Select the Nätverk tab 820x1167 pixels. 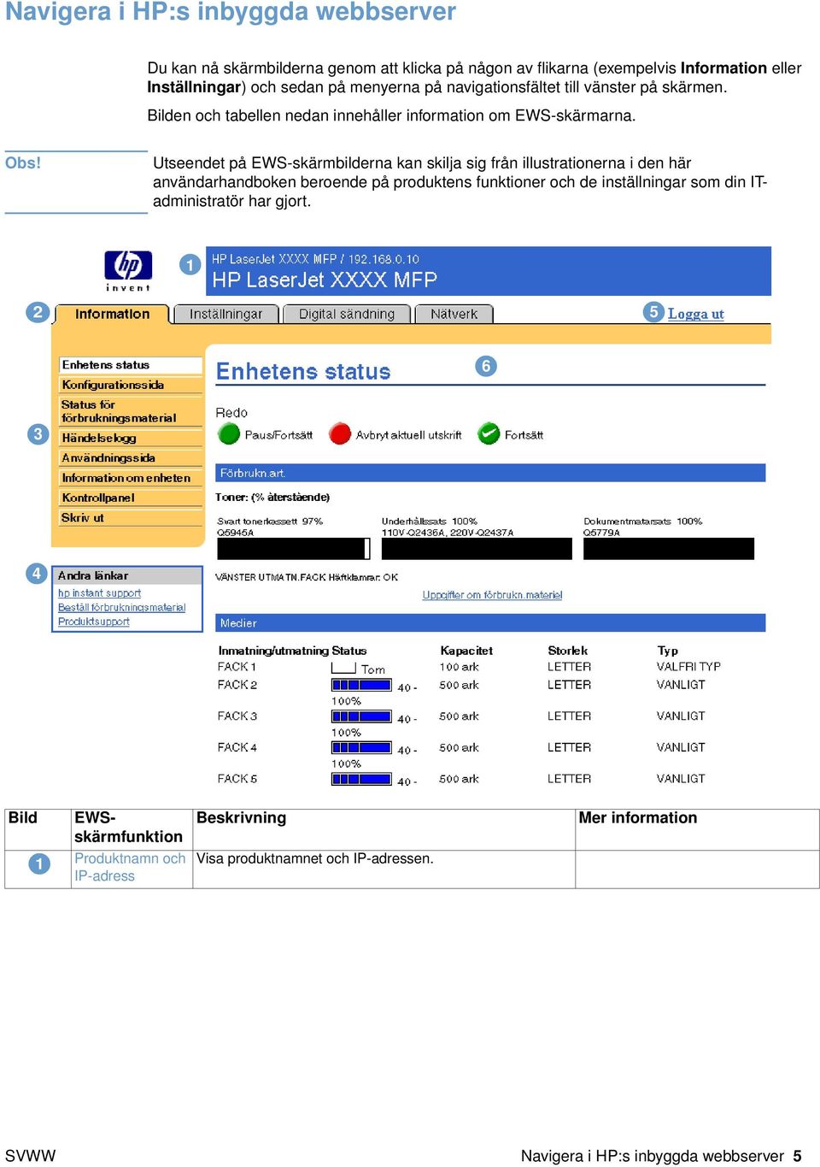[454, 315]
